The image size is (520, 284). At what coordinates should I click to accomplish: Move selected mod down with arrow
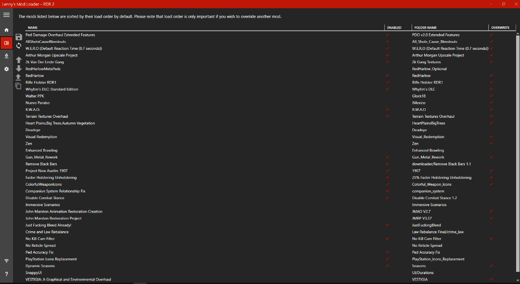coord(19,68)
